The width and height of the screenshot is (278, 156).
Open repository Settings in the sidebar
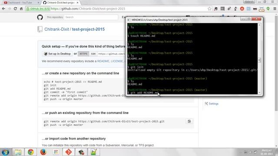tap(212, 104)
